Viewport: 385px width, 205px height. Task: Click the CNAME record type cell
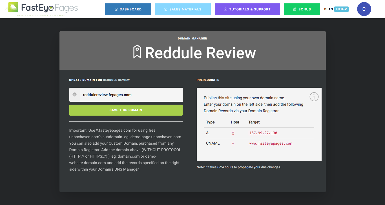pyautogui.click(x=213, y=143)
